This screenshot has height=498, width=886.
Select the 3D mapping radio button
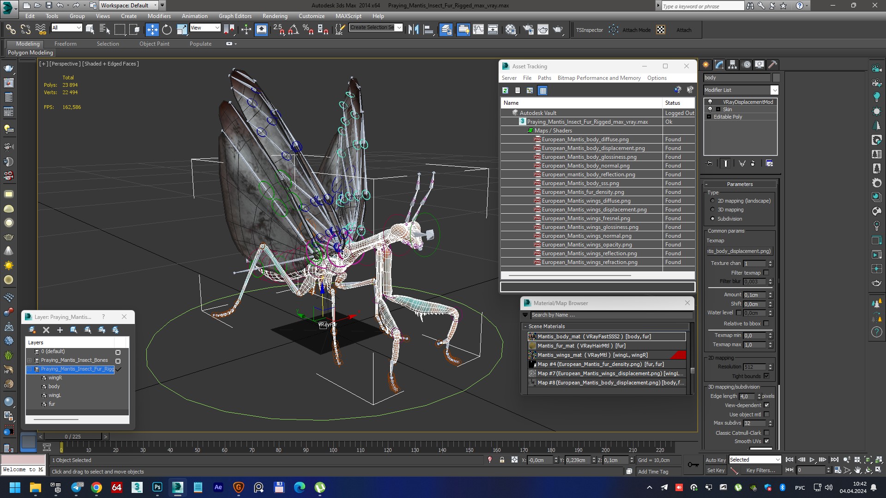[712, 210]
